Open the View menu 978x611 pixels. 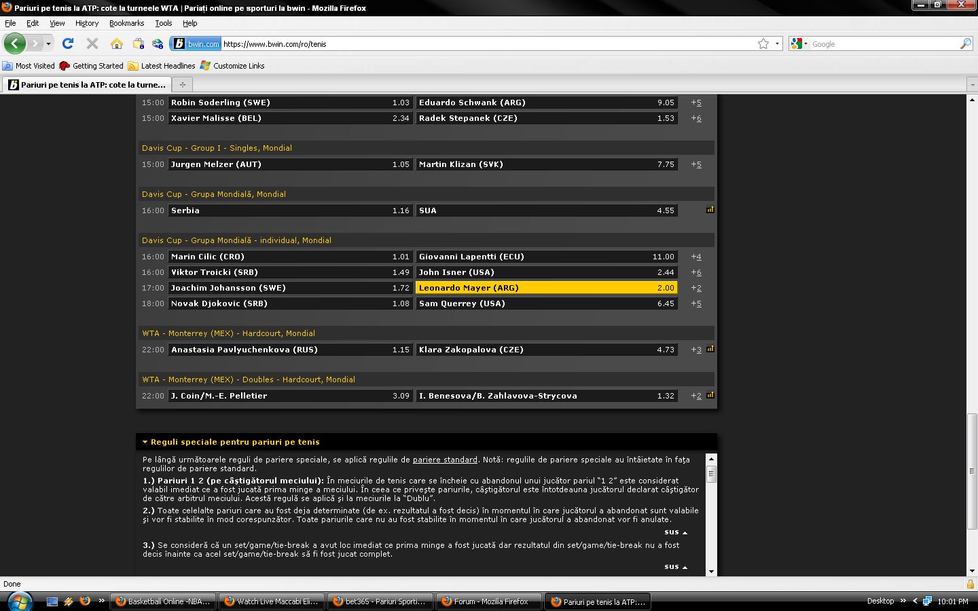pyautogui.click(x=57, y=23)
